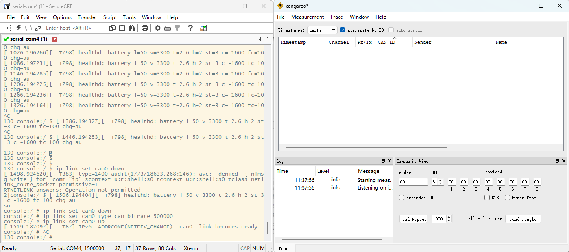Image resolution: width=569 pixels, height=252 pixels.
Task: Click the Copy icon in SecureCRT toolbar
Action: tap(112, 28)
